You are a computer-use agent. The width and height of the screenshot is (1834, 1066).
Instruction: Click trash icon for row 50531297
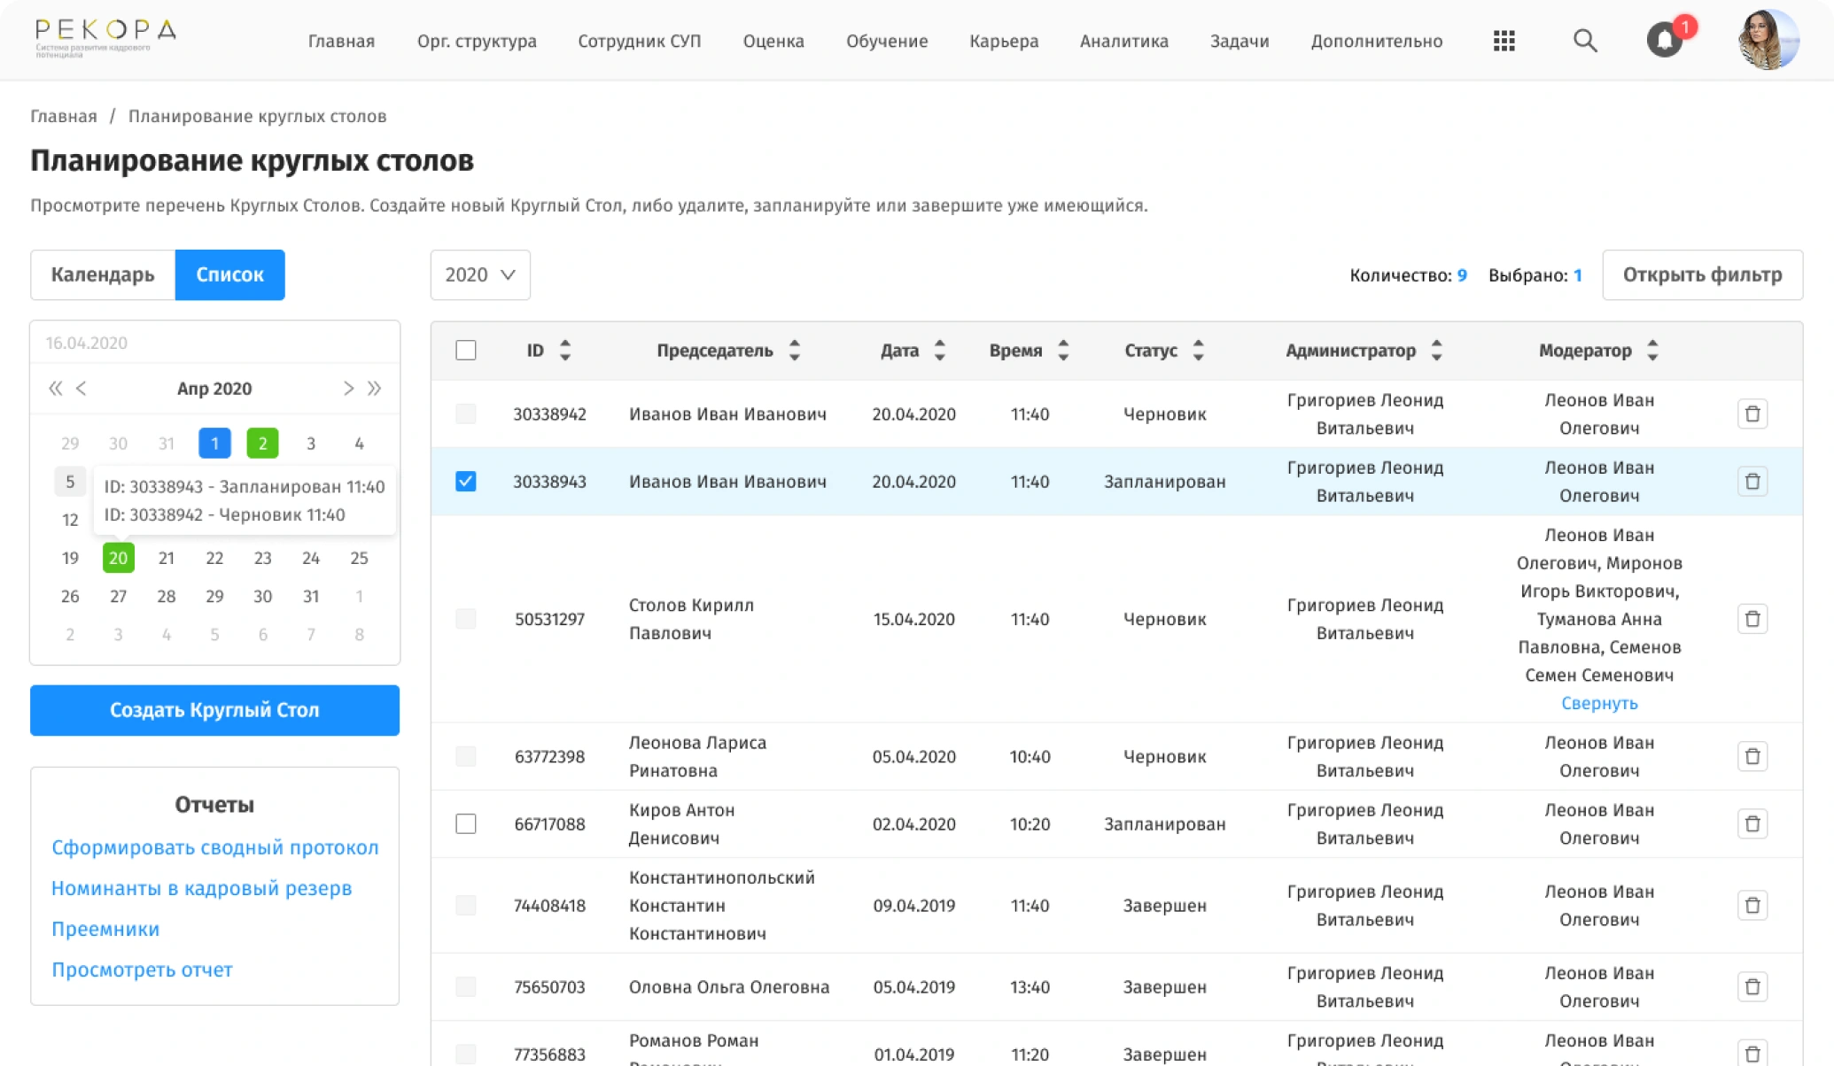click(1752, 619)
